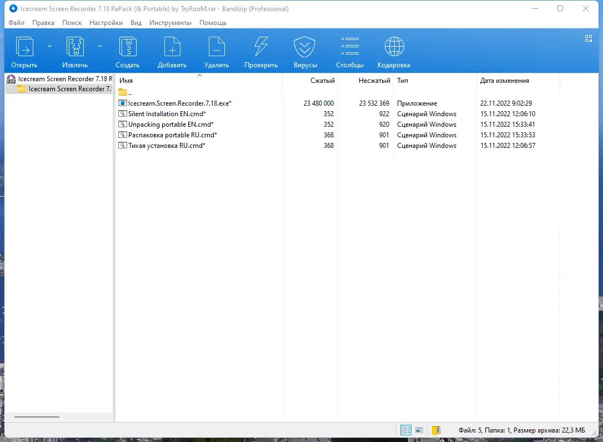Click the Bandizip app icon in title bar
Image resolution: width=603 pixels, height=442 pixels.
coord(13,8)
